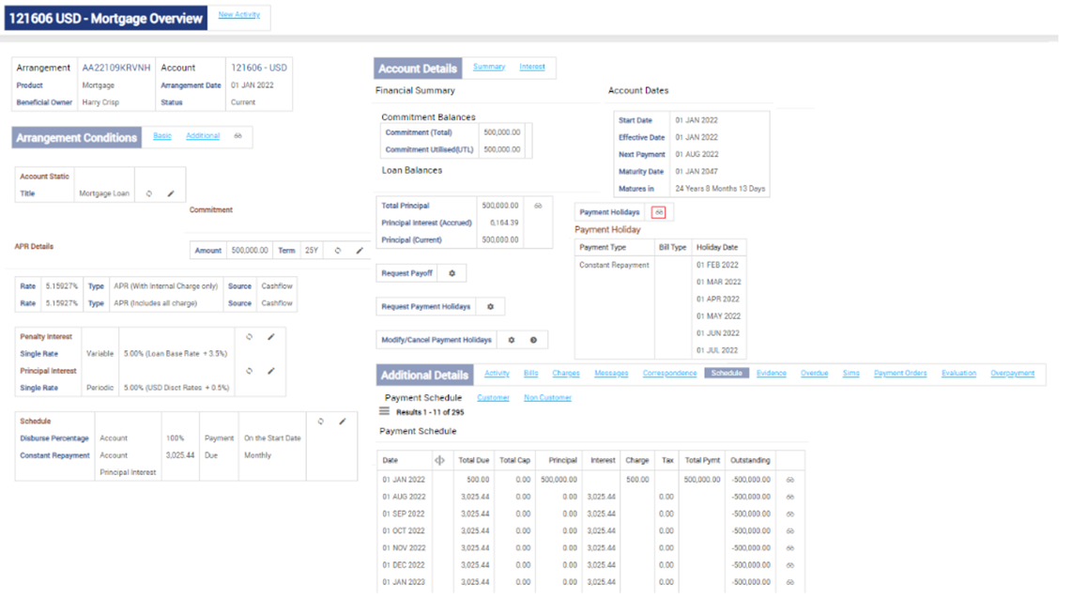Click the beneficial owner name Harry Crisp
This screenshot has height=614, width=1072.
(x=100, y=102)
